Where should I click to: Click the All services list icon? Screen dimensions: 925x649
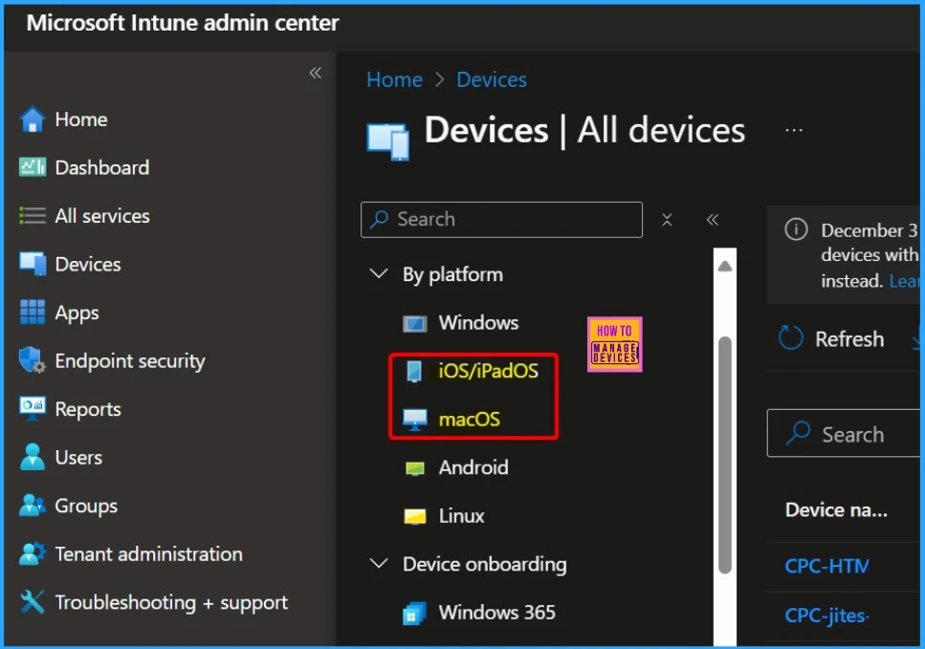tap(33, 216)
